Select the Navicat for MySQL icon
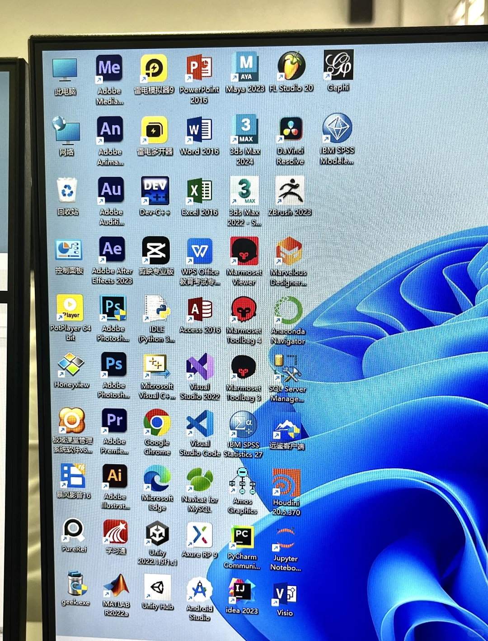 (200, 480)
